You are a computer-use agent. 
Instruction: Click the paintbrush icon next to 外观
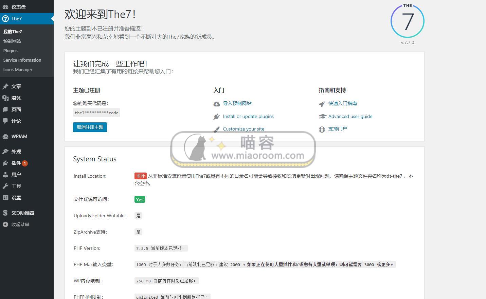point(5,152)
